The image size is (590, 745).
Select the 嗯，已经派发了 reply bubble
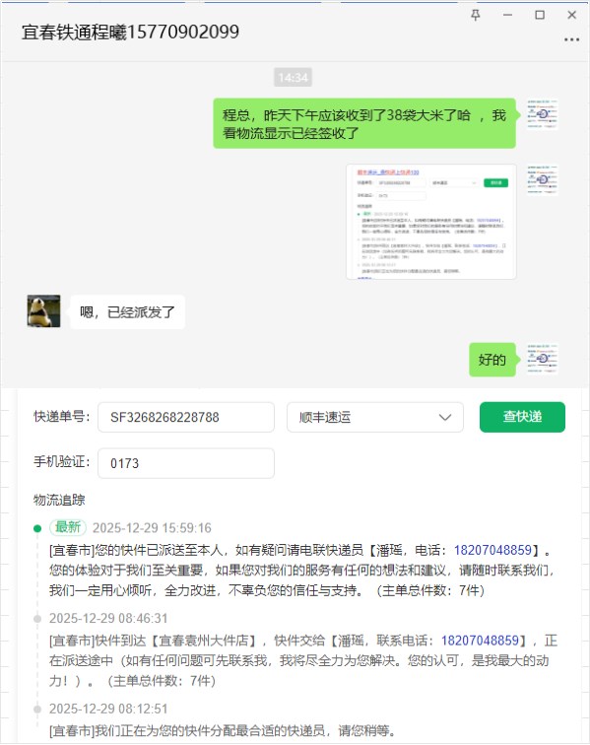click(x=127, y=312)
